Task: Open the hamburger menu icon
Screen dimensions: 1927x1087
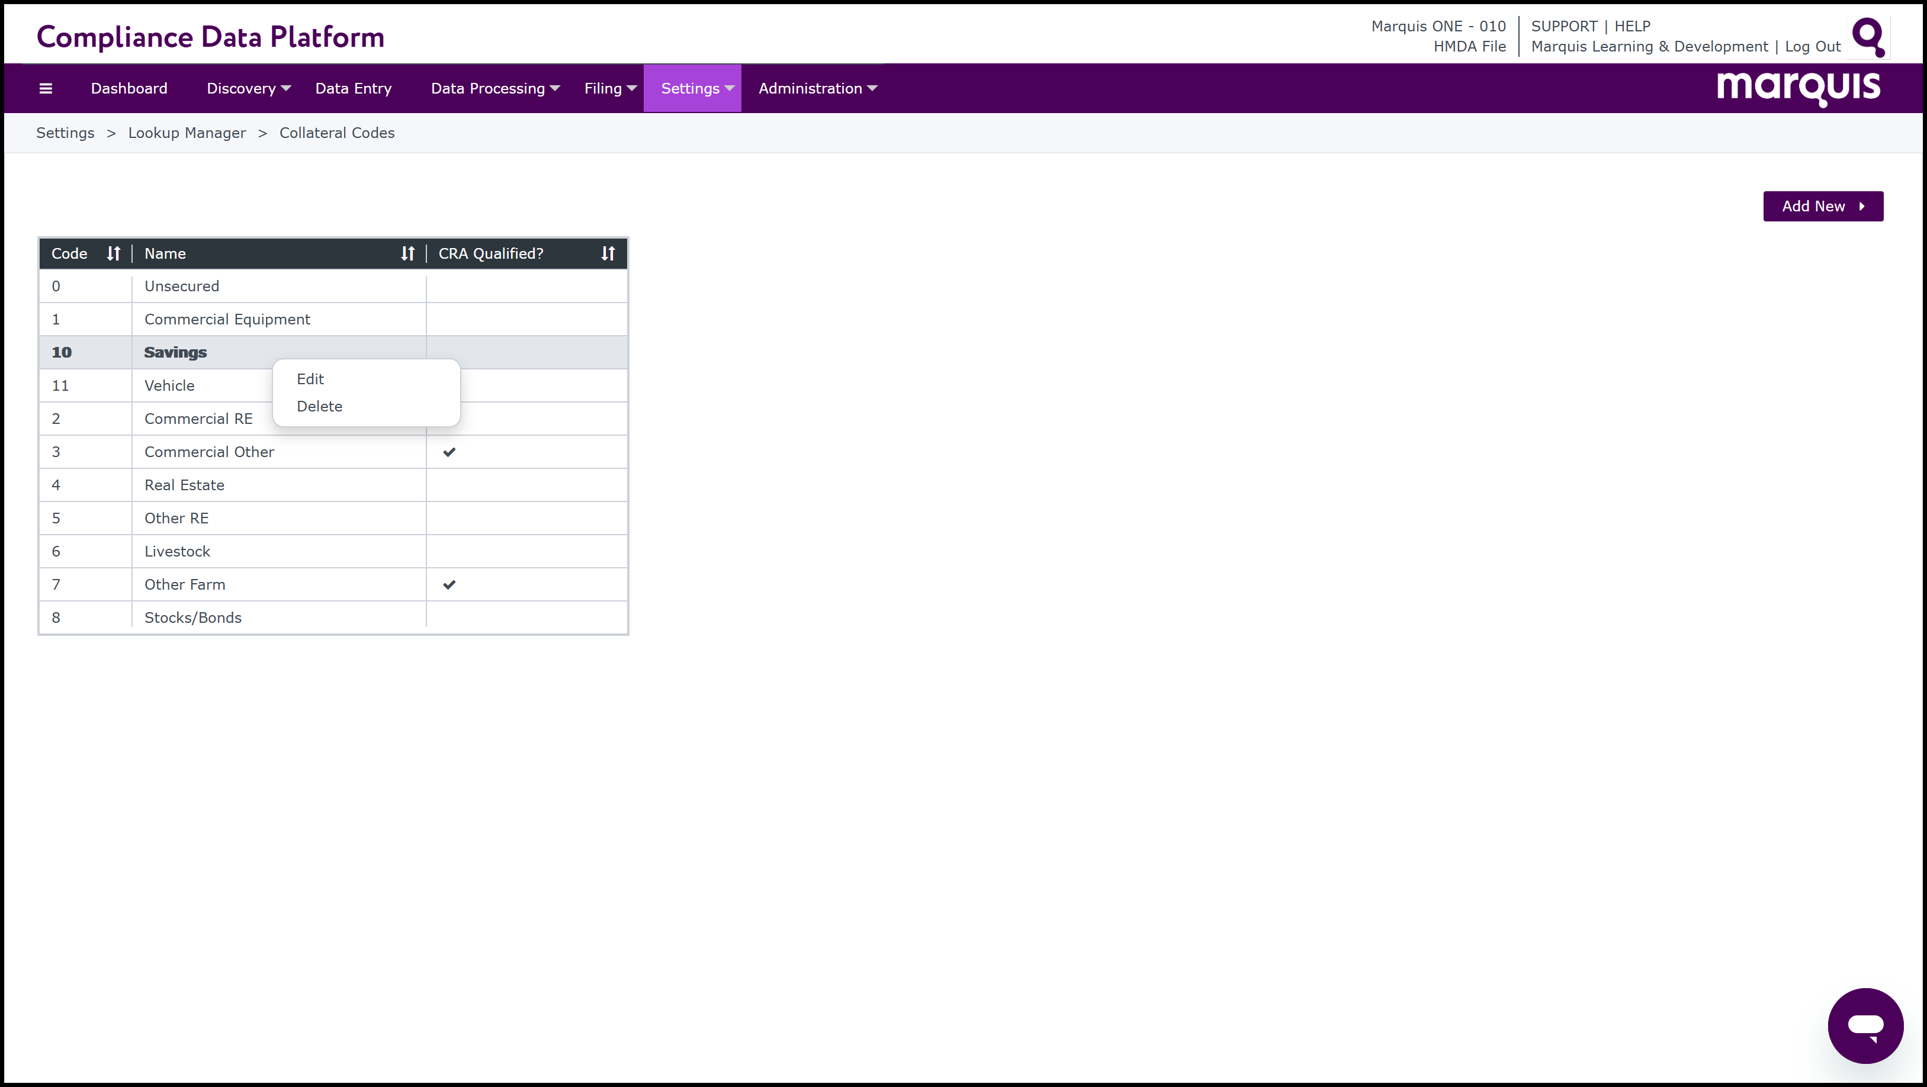Action: click(x=46, y=88)
